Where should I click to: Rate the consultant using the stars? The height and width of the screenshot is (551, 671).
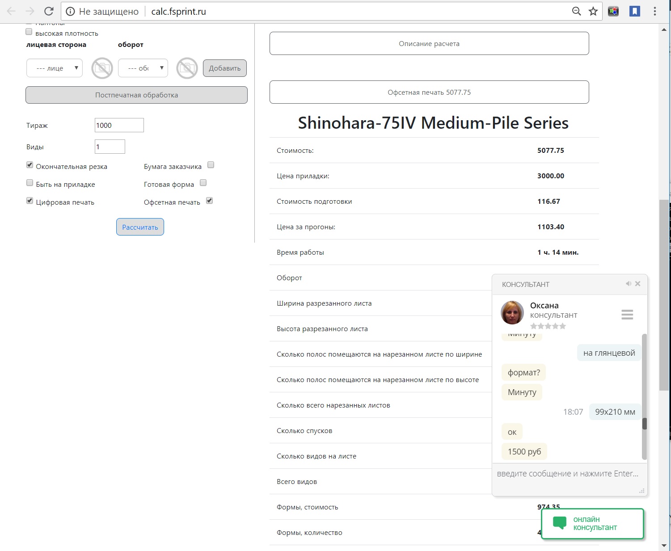click(x=548, y=326)
